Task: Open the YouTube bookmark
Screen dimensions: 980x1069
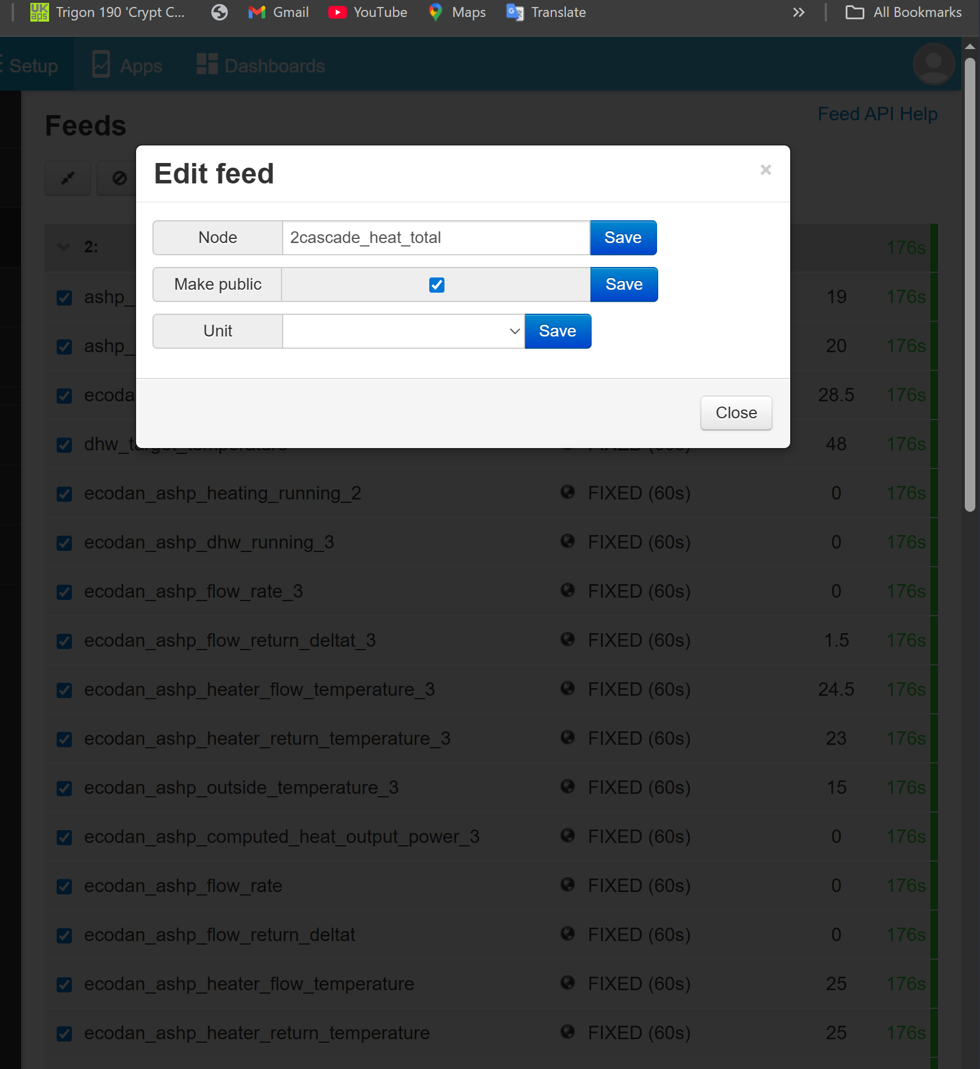Action: [x=368, y=12]
